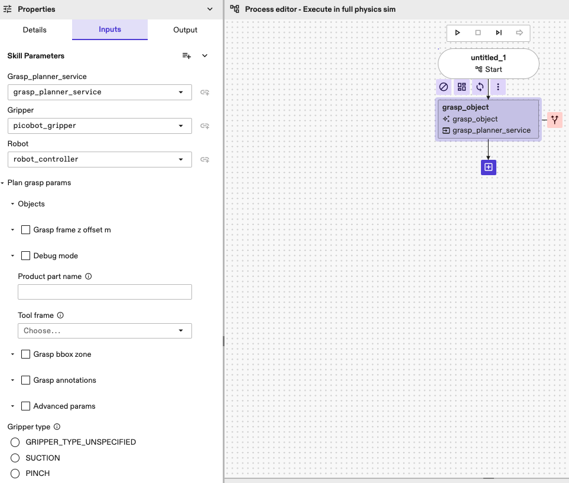
Task: Enable the Debug mode checkbox
Action: click(26, 256)
